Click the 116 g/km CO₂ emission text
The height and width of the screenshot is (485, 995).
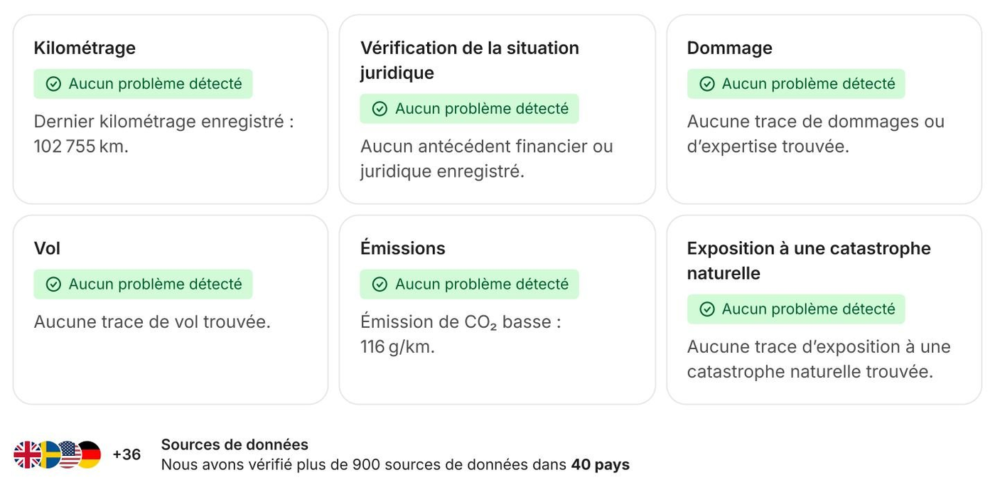397,347
